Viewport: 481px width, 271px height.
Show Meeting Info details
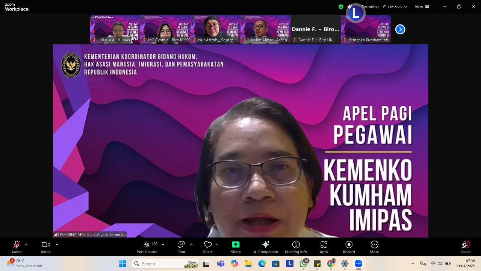coord(296,247)
